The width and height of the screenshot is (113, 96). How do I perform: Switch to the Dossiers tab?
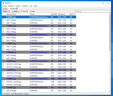[5, 9]
